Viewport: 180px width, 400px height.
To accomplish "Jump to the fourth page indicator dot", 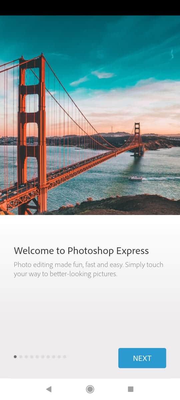I will click(32, 357).
